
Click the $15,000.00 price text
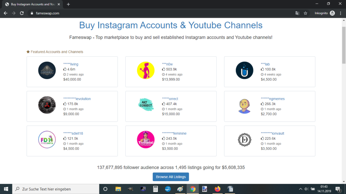171,114
